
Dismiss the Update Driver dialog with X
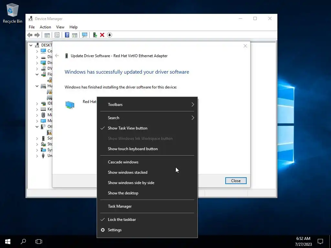click(x=245, y=46)
